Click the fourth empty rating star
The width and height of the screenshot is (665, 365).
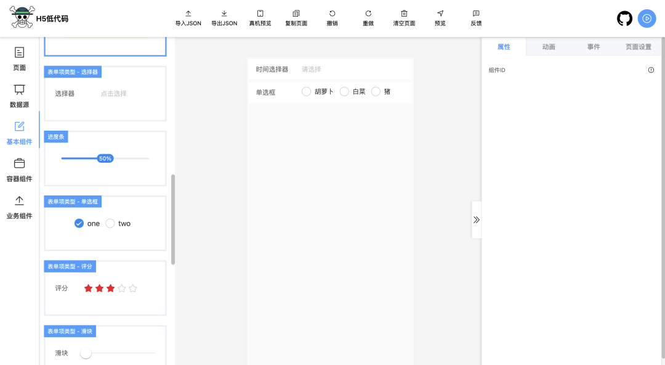(x=122, y=289)
